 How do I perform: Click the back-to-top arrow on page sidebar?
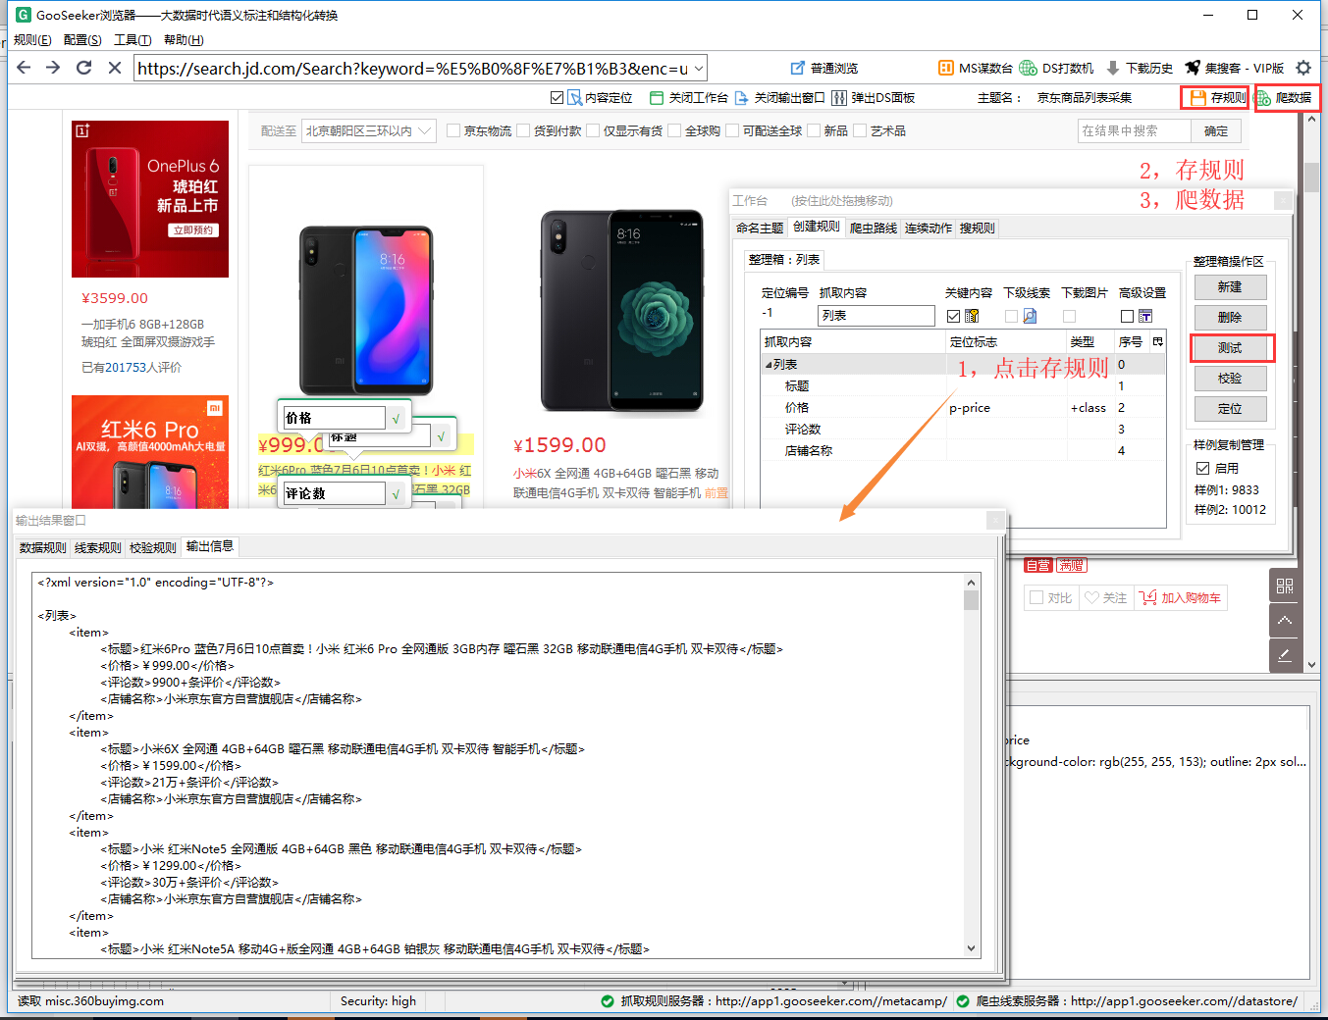click(1285, 620)
